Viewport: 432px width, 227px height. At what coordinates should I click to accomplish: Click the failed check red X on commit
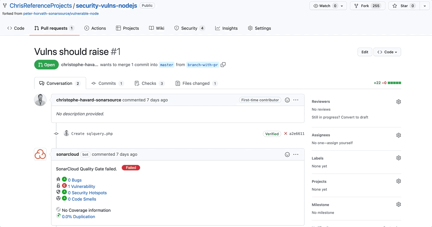pyautogui.click(x=285, y=134)
